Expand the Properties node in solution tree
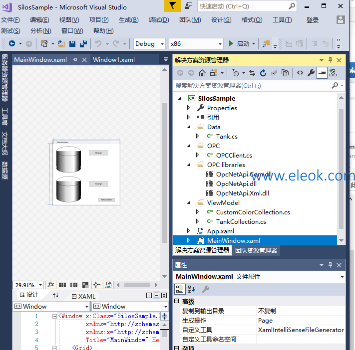This screenshot has width=355, height=350. (x=188, y=108)
